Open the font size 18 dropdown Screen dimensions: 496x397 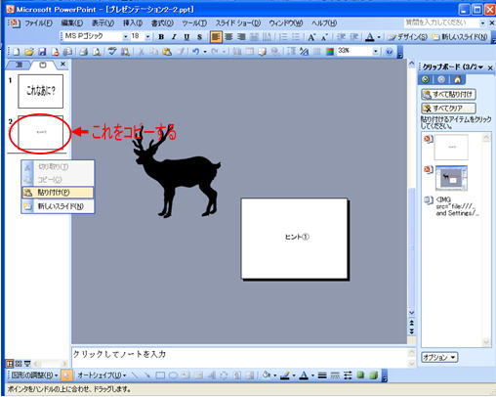coord(147,37)
